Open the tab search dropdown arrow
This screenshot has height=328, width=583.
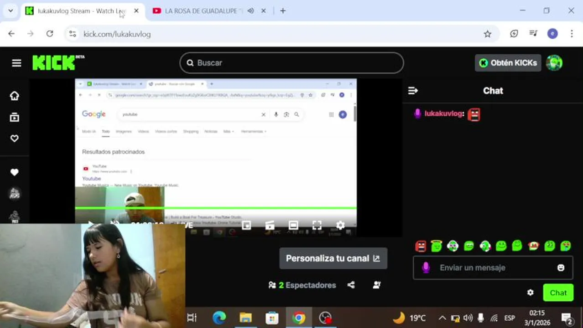(x=10, y=10)
